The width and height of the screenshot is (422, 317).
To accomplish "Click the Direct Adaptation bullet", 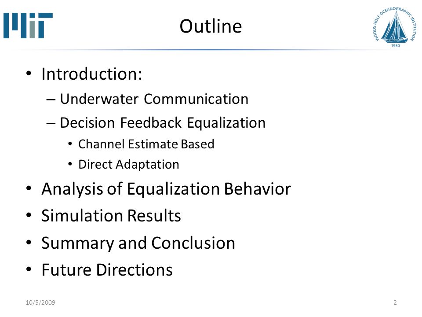I will pyautogui.click(x=129, y=164).
